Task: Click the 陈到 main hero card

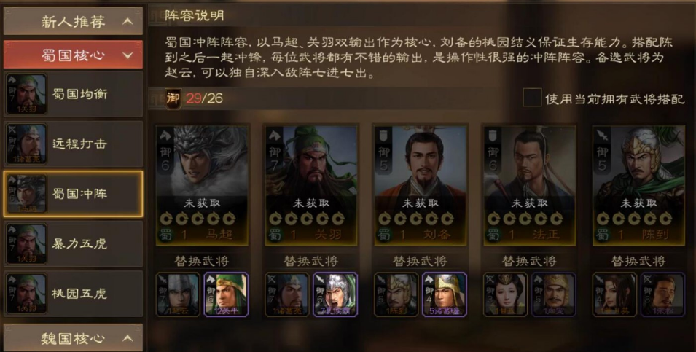Action: coord(638,185)
